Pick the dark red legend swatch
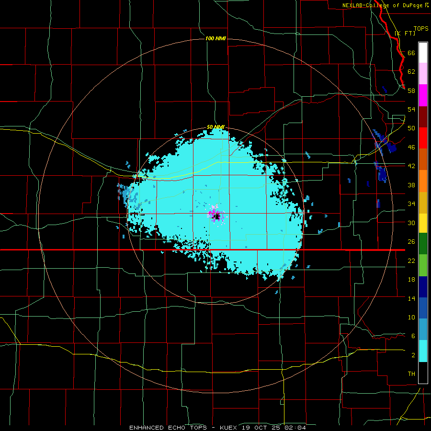The image size is (431, 431). (x=423, y=116)
